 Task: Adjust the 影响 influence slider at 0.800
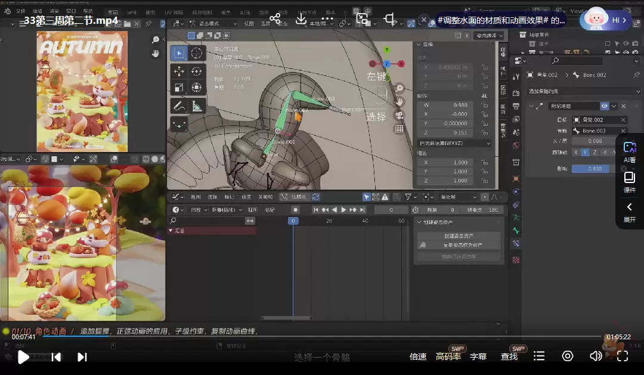(593, 169)
